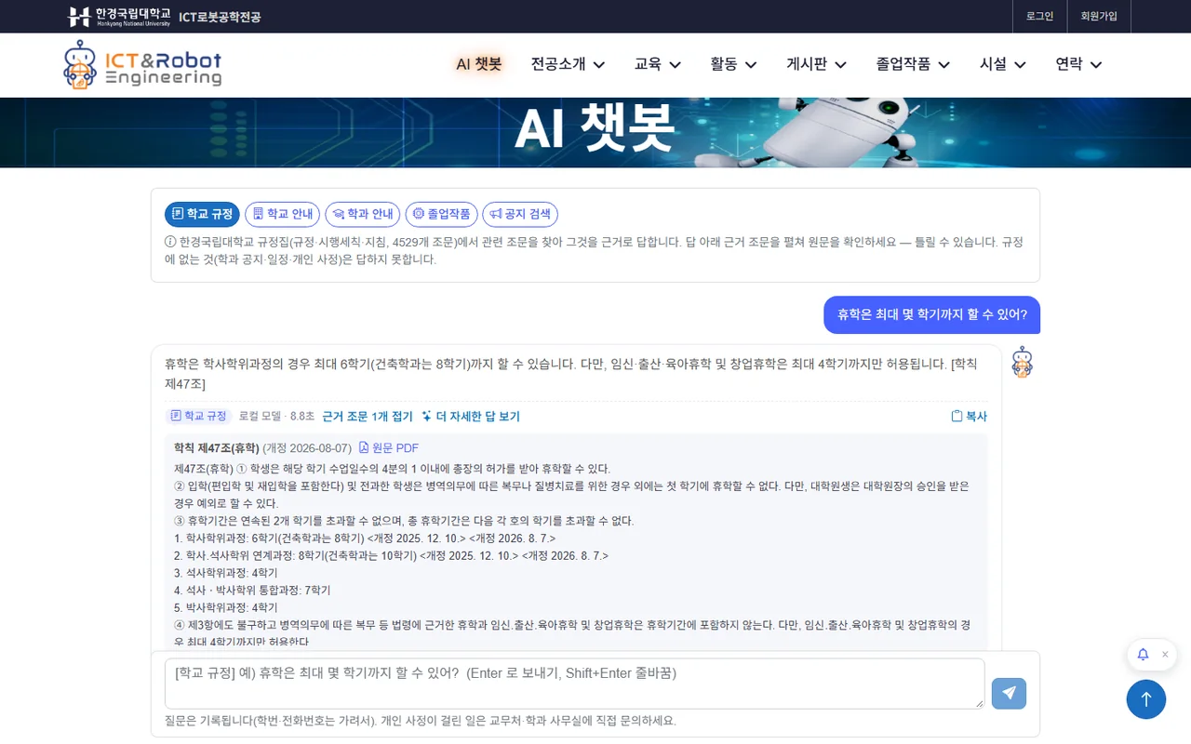
Task: Copy the answer using 복사 button
Action: click(969, 417)
